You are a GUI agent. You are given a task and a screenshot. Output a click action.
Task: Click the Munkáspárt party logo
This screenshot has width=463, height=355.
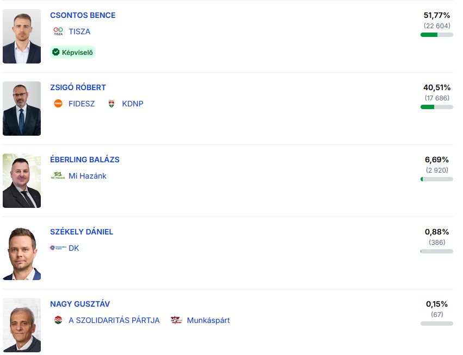tap(176, 320)
